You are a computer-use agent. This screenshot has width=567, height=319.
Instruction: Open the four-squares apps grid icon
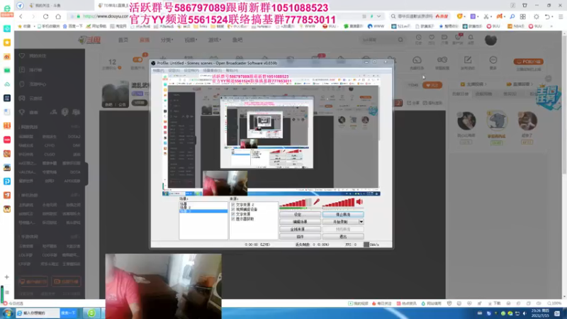(x=523, y=16)
